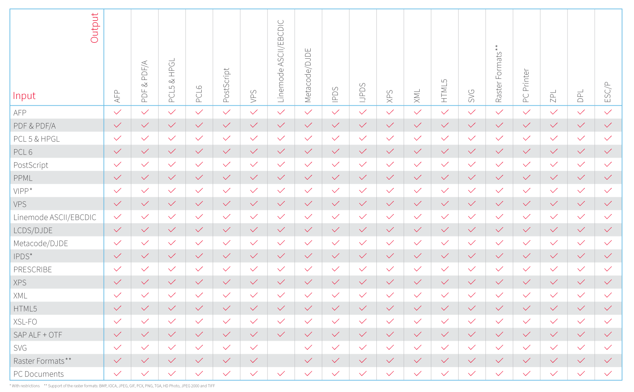Screen dimensions: 634x392
Task: Click the ZPL output column header
Action: tap(554, 96)
